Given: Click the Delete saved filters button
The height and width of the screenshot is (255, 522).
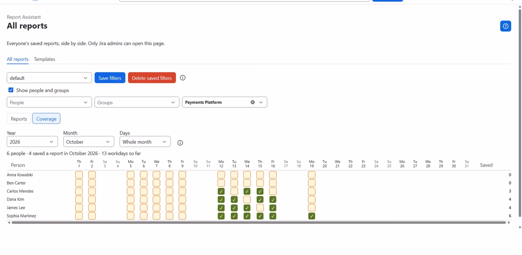Looking at the screenshot, I should [x=152, y=78].
